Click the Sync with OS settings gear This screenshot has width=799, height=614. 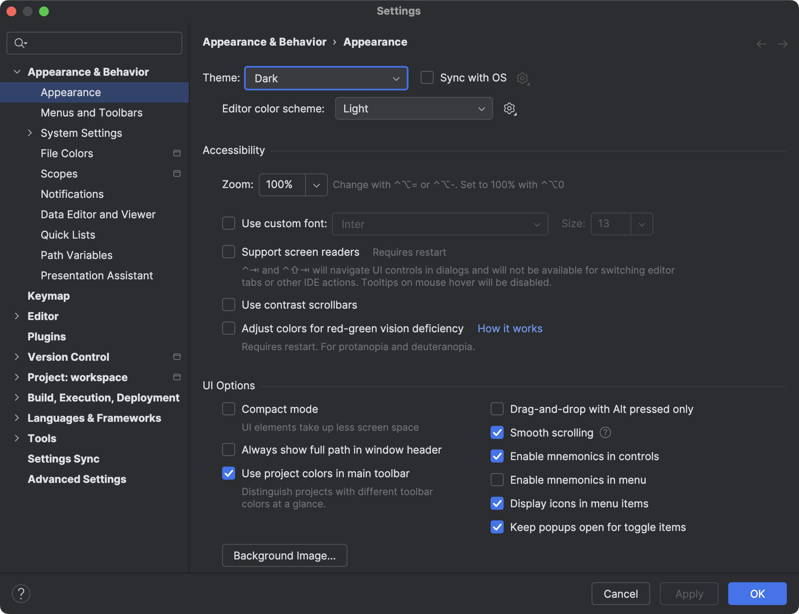523,78
